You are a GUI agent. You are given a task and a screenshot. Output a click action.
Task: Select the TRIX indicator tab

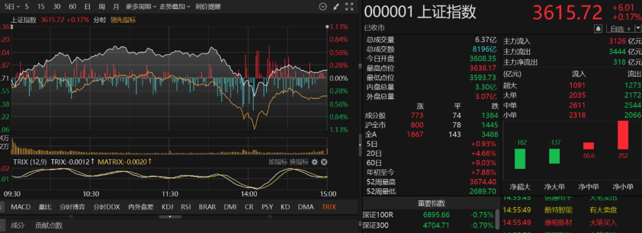pos(329,207)
